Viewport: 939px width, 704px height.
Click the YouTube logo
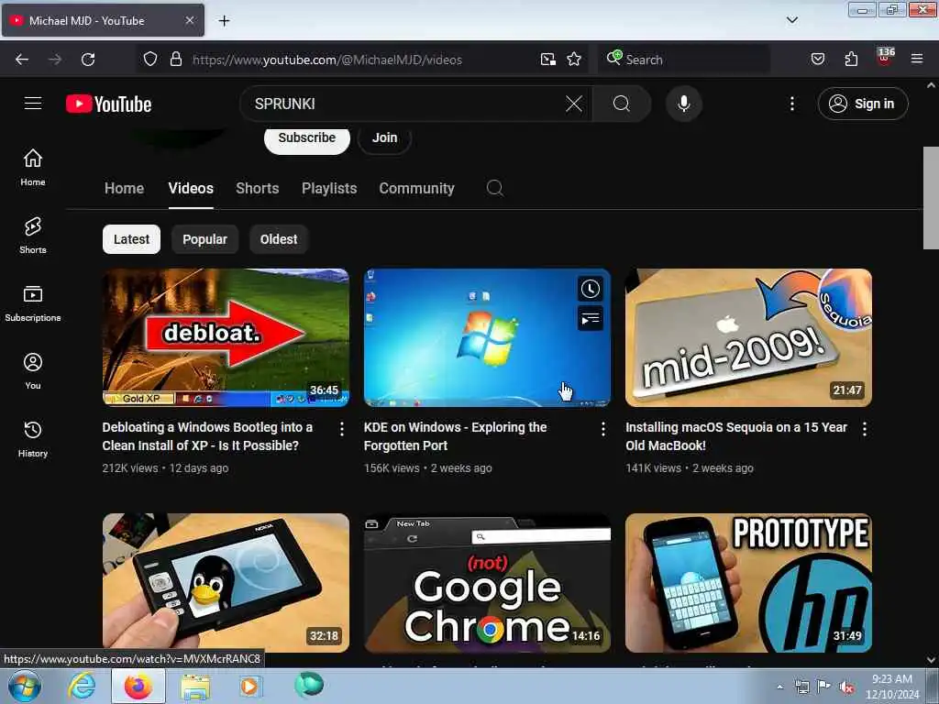click(x=108, y=104)
